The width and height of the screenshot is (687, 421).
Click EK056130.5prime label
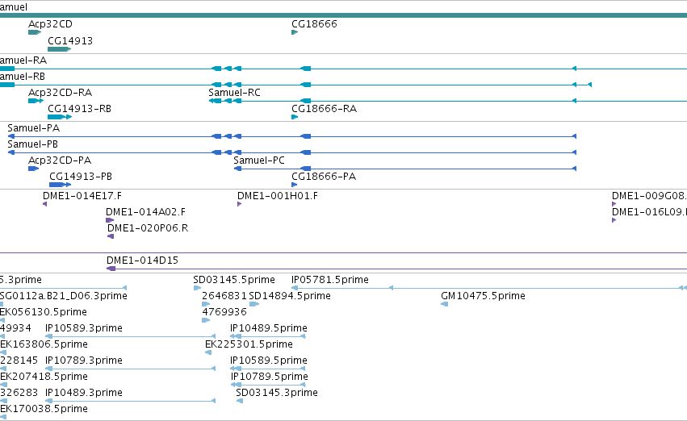(44, 312)
